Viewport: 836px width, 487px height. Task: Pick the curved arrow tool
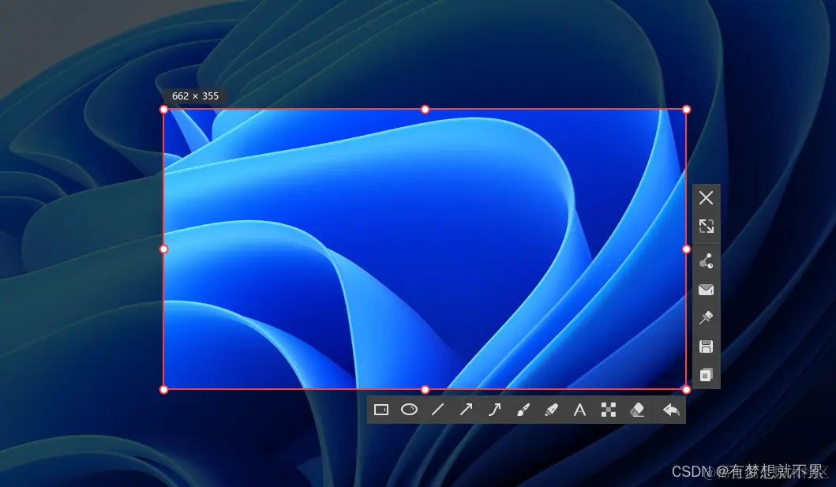(495, 409)
